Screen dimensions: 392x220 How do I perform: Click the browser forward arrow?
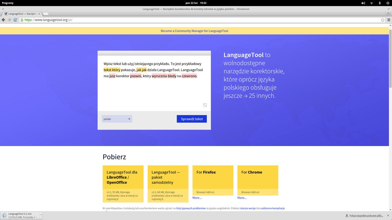pyautogui.click(x=9, y=20)
